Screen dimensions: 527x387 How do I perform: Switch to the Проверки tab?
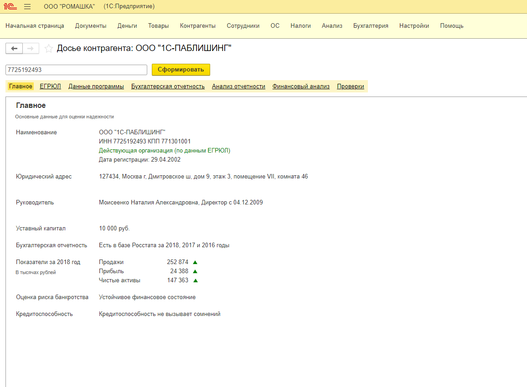(x=351, y=86)
